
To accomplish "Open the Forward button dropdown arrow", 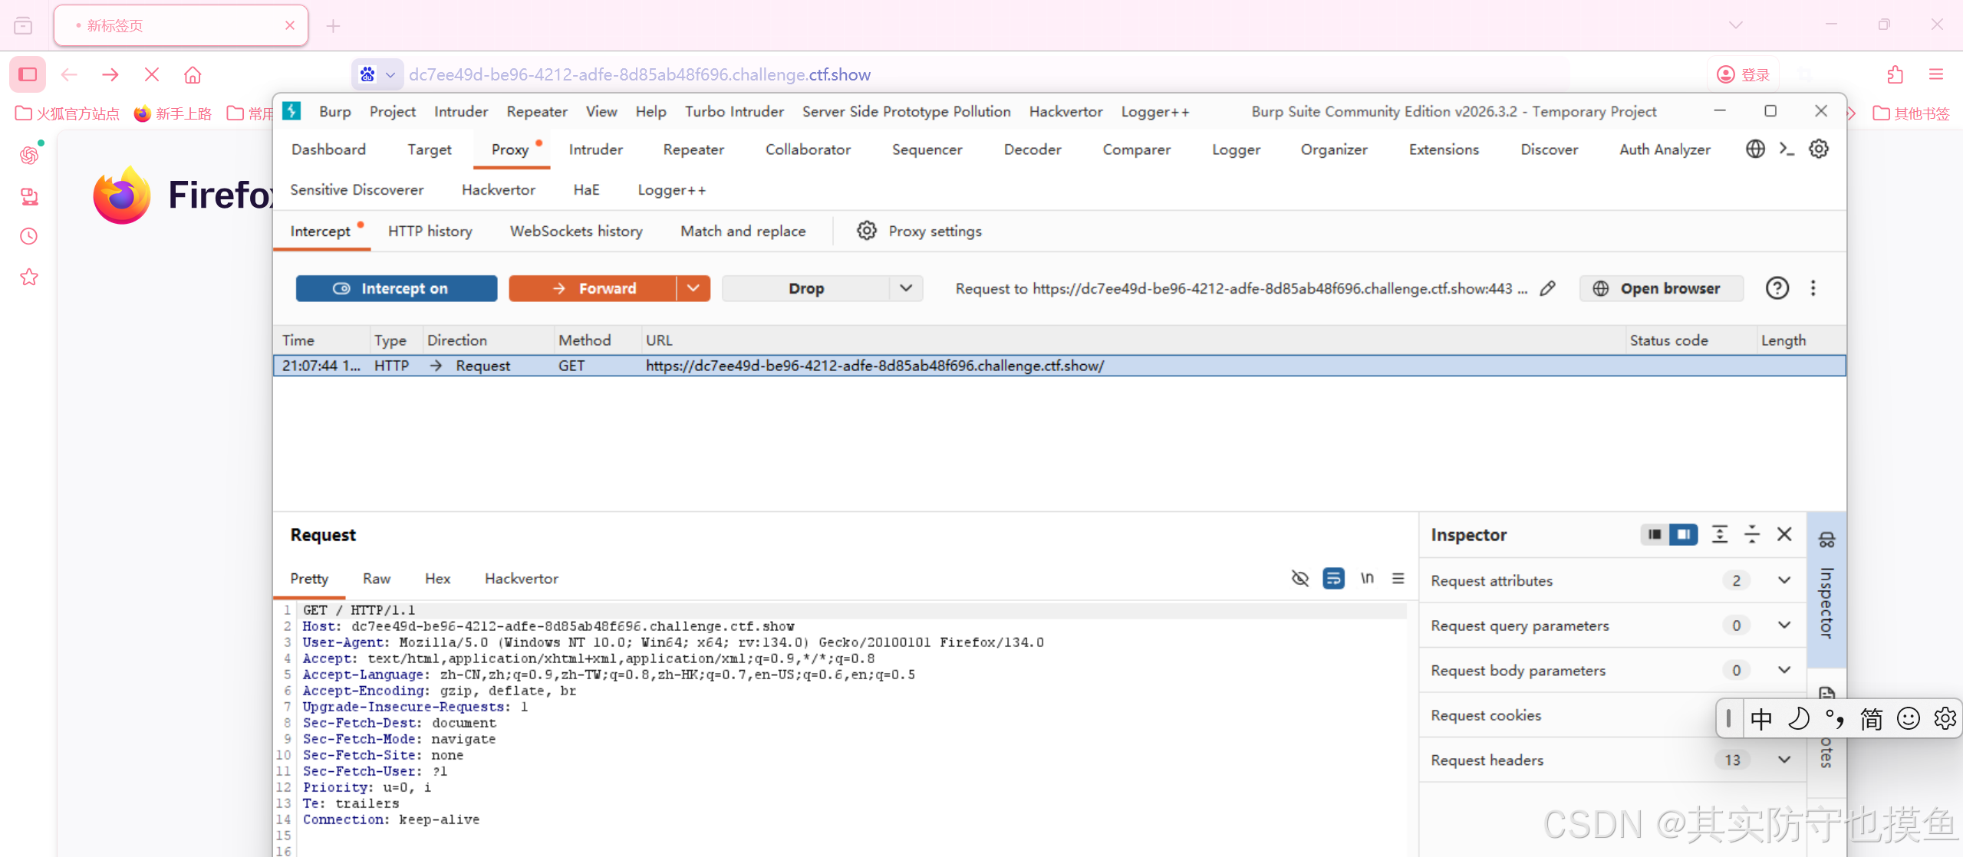I will (693, 288).
